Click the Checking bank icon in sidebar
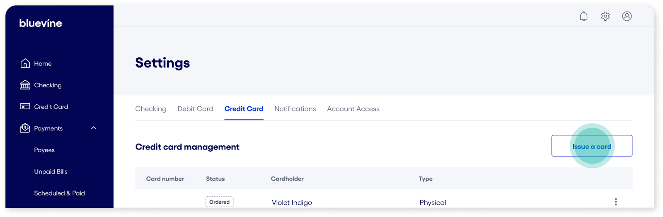This screenshot has width=663, height=217. coord(25,85)
